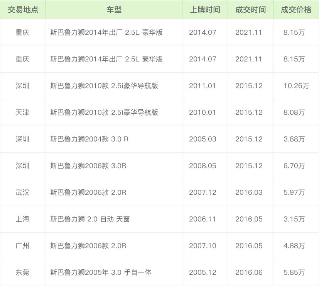The height and width of the screenshot is (286, 319).
Task: Select 深圳 in the 6.70万 row
Action: click(22, 166)
